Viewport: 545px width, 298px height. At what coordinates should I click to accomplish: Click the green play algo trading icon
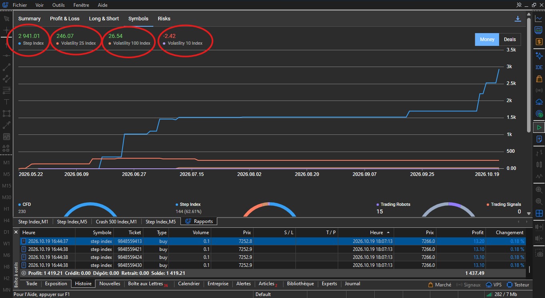[x=539, y=128]
